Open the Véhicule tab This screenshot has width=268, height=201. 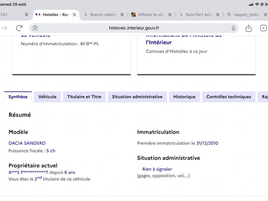click(x=47, y=97)
